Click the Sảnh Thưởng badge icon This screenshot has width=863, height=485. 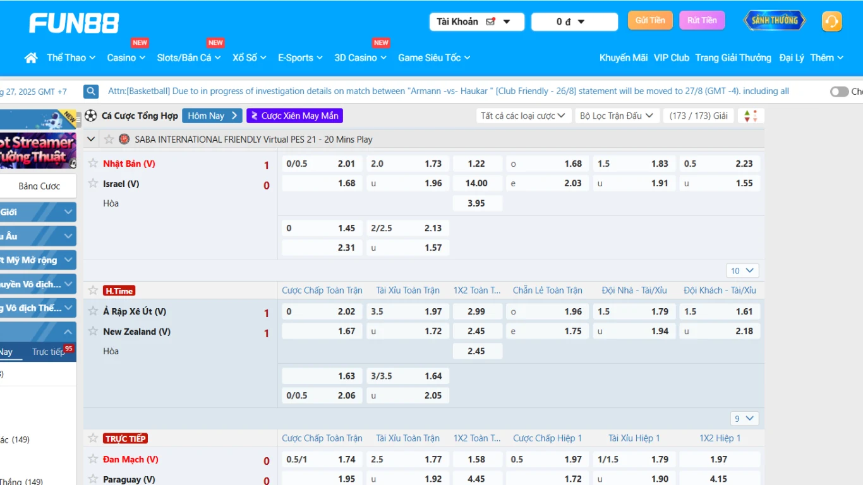(775, 20)
